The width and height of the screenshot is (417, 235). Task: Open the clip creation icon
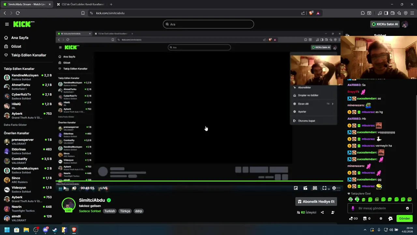pyautogui.click(x=305, y=188)
